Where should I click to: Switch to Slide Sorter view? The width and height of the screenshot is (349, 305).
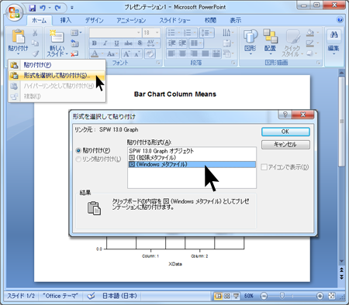[227, 296]
